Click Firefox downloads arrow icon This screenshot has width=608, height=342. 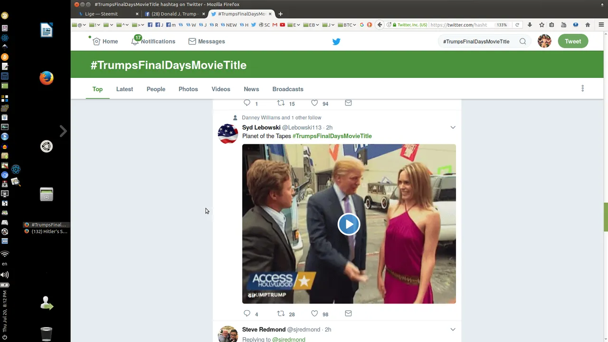[530, 25]
